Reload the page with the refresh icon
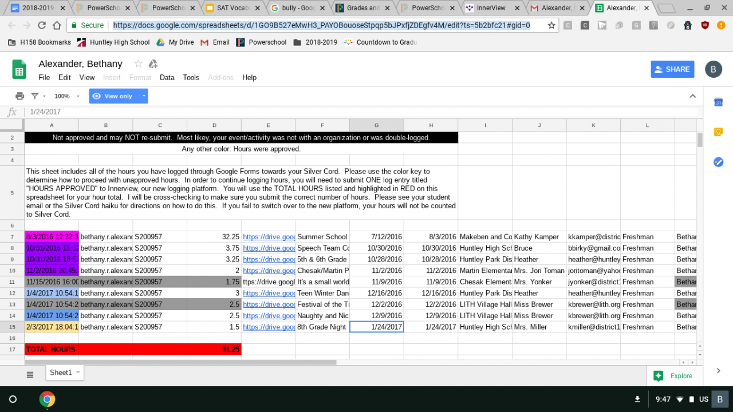 pyautogui.click(x=42, y=25)
